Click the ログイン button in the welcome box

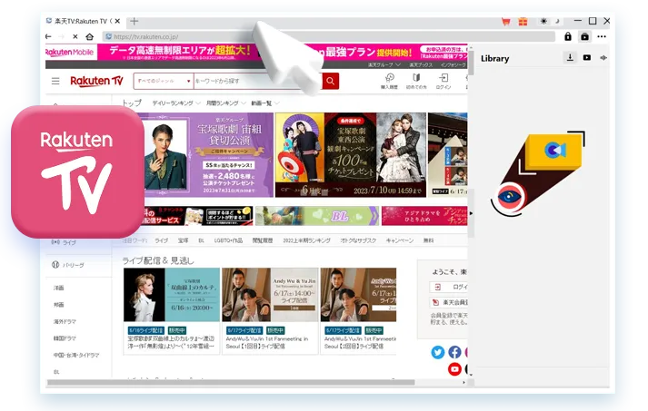pos(448,287)
